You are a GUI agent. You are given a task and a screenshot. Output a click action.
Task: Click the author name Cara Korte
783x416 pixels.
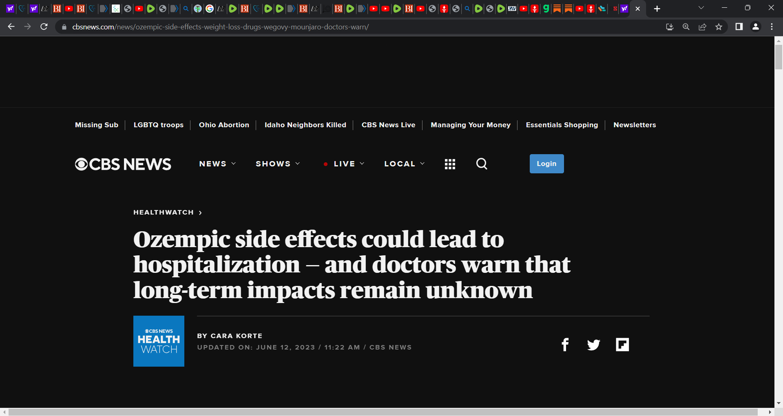pyautogui.click(x=237, y=336)
